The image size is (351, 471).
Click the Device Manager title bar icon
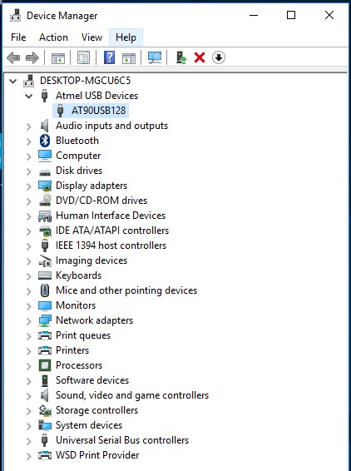click(x=15, y=15)
